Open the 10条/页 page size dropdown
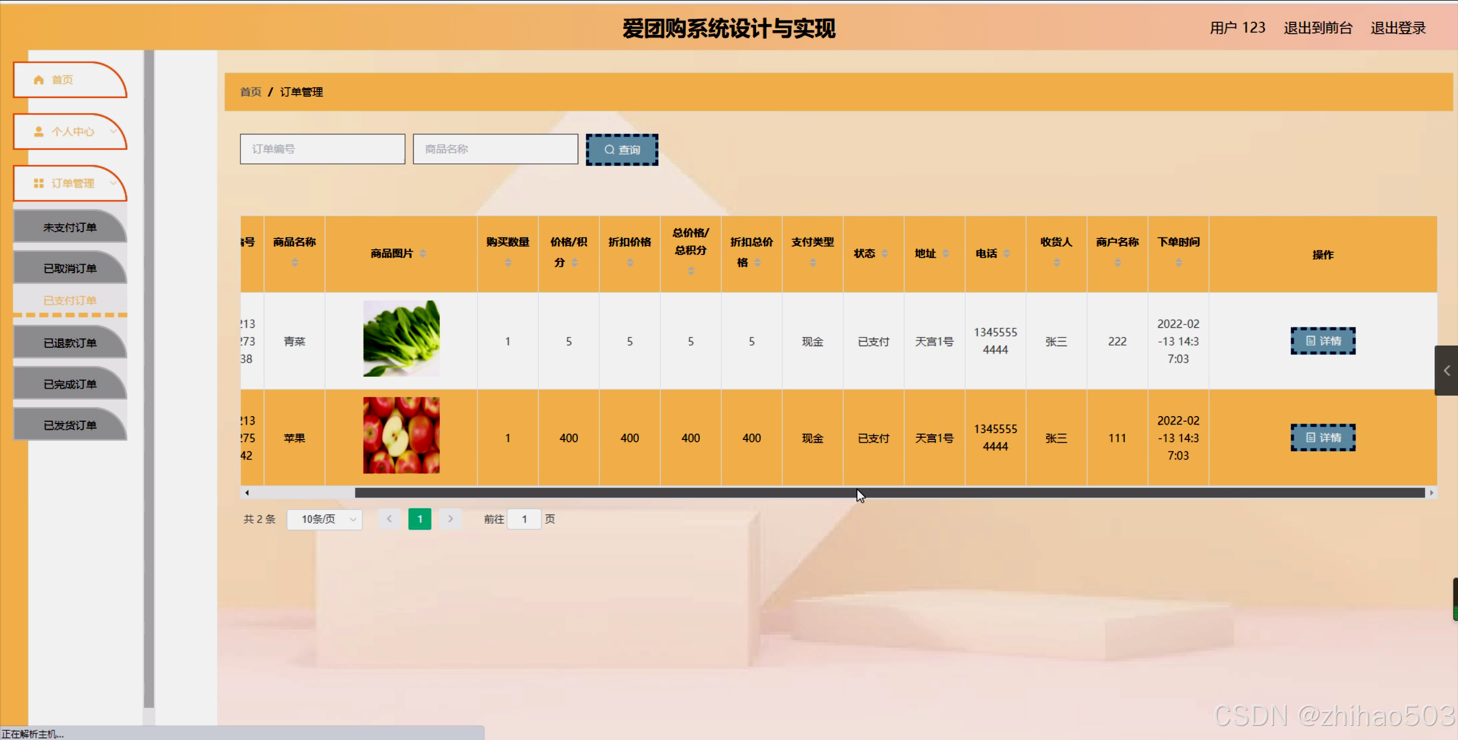Viewport: 1458px width, 740px height. pyautogui.click(x=325, y=519)
